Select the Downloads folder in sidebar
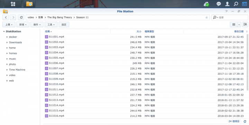 pyautogui.click(x=16, y=42)
